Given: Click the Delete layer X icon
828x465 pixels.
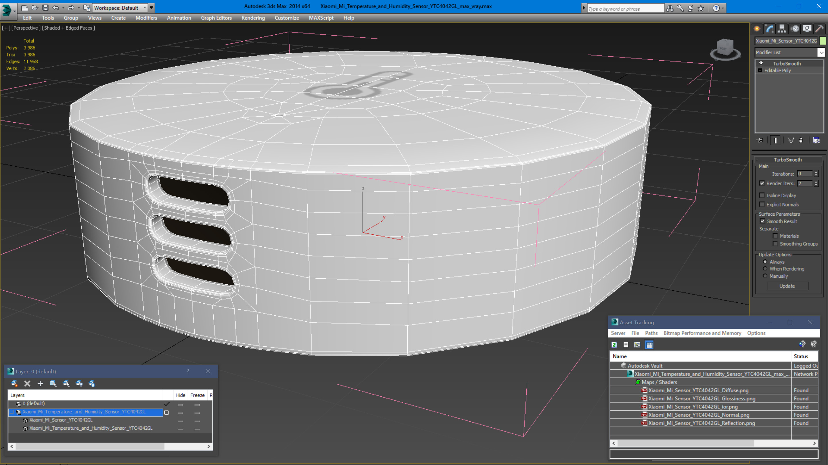Looking at the screenshot, I should tap(27, 383).
